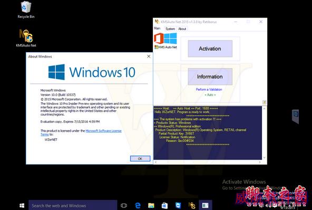Click the small icon above the log scrollbar
This screenshot has width=312, height=210.
264,102
